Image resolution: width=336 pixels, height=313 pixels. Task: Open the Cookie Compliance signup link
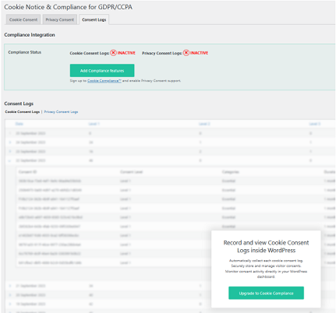click(x=104, y=81)
